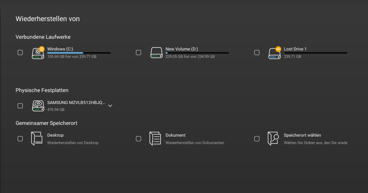Click the SAMSUNG MZVLB512HBJQ disk name

(x=76, y=103)
